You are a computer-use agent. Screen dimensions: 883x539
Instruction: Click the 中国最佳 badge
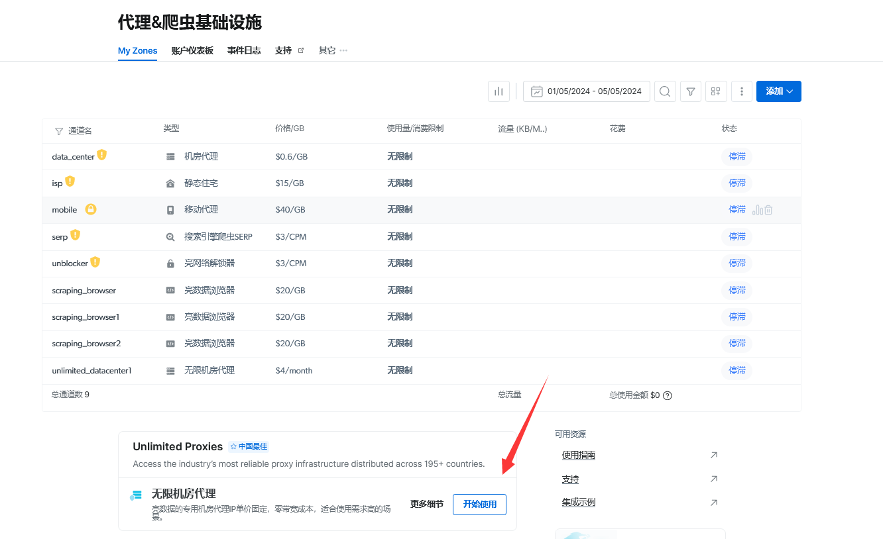(x=249, y=447)
